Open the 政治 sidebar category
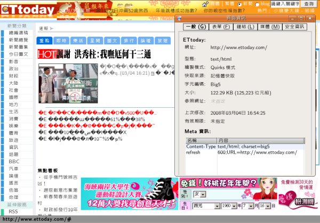Image resolution: width=320 pixels, height=223 pixels. [x=13, y=69]
